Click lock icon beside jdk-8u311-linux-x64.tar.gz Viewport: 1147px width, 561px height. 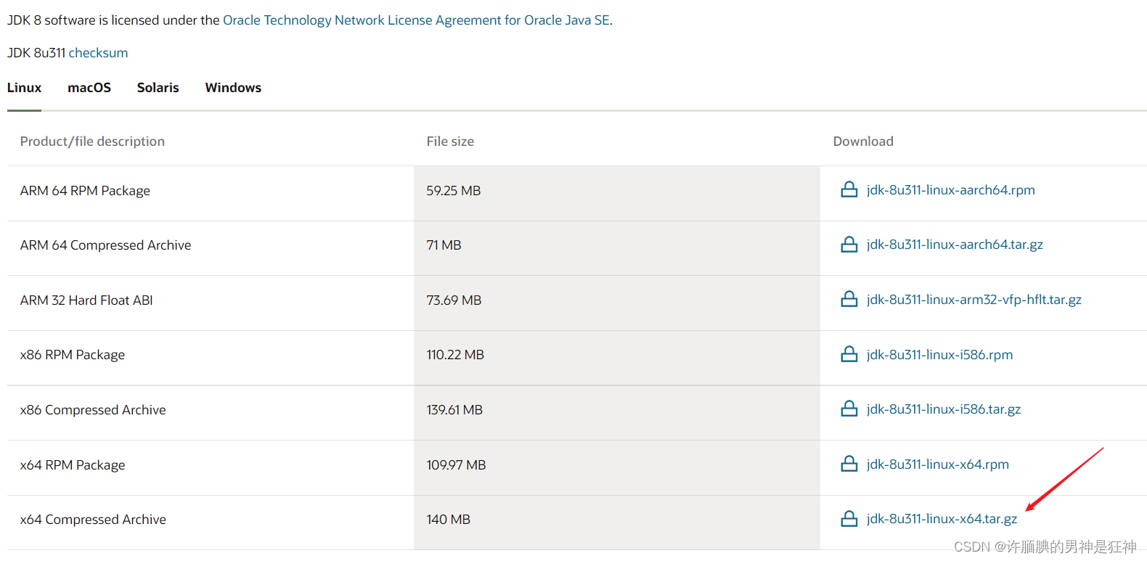tap(849, 519)
